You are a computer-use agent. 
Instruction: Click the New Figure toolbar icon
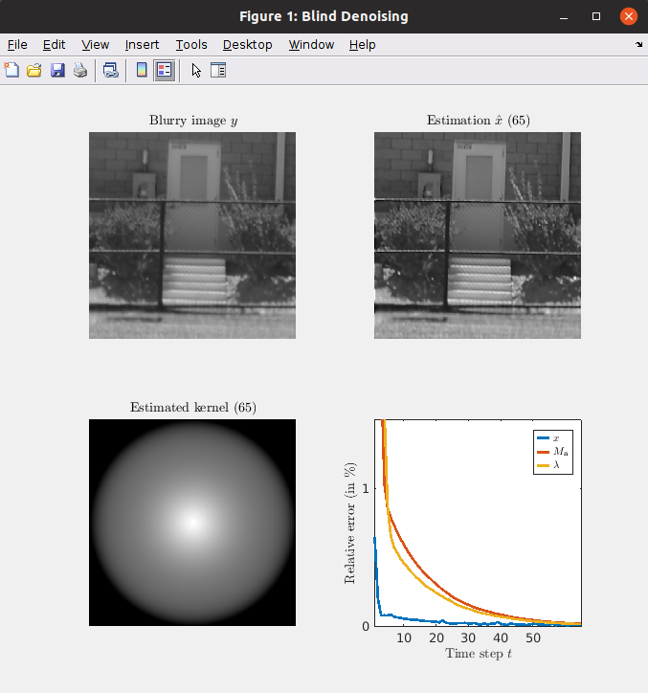(x=11, y=70)
